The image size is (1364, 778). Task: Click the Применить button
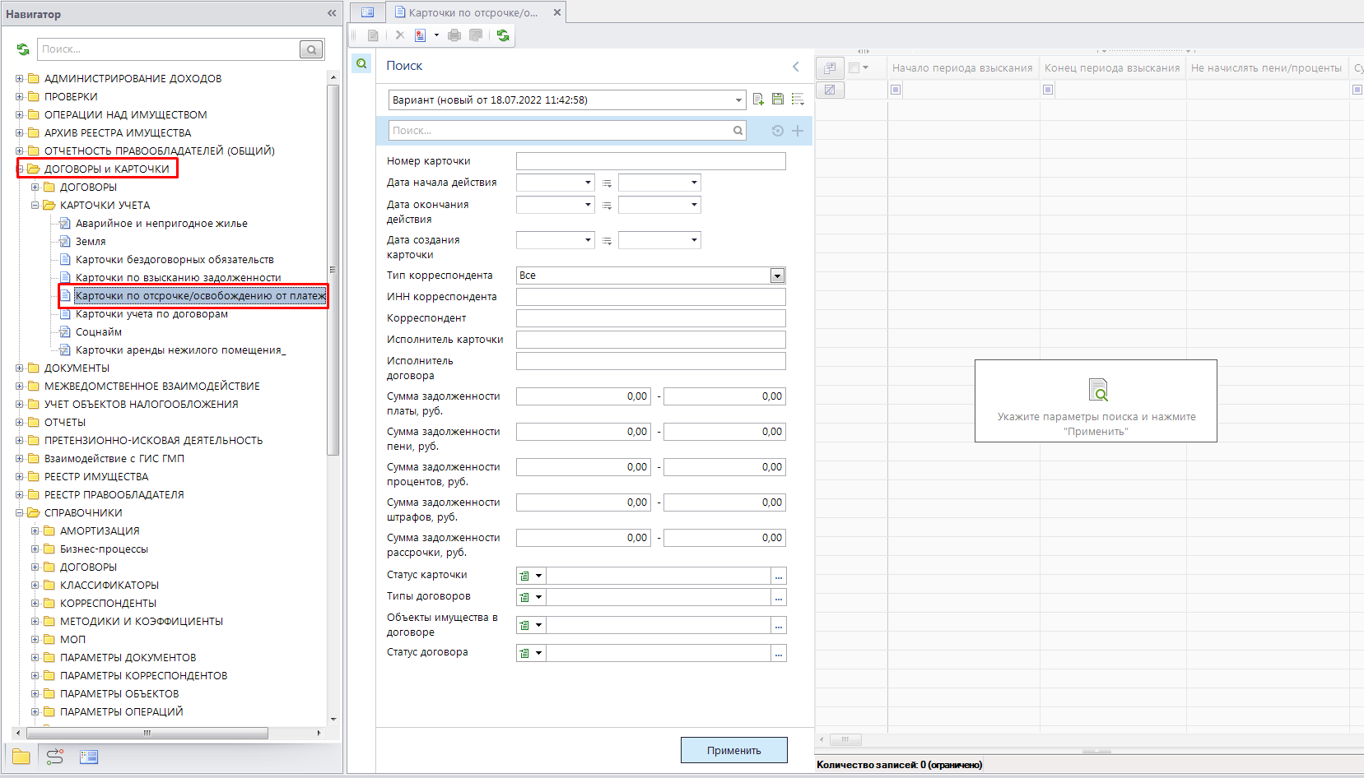[734, 750]
